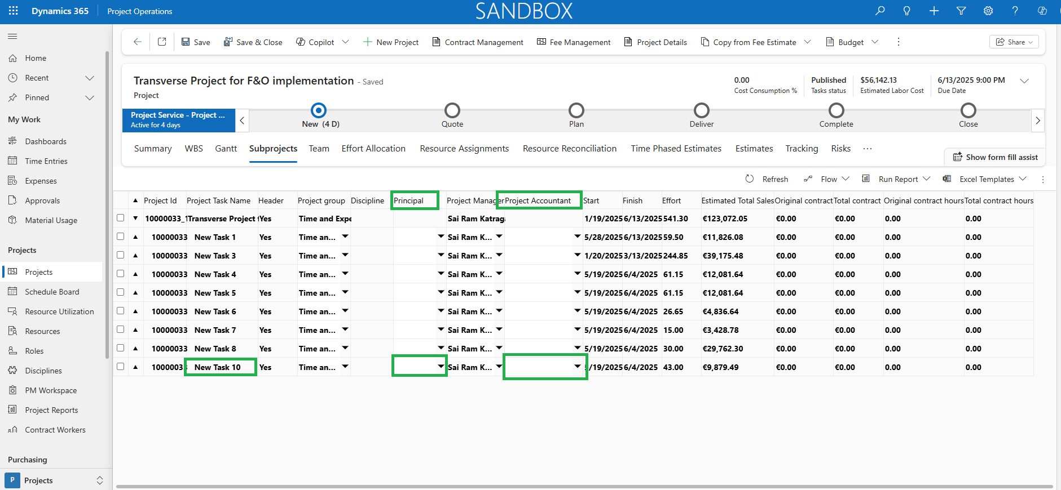
Task: Expand the Copilot dropdown chevron
Action: tap(346, 42)
